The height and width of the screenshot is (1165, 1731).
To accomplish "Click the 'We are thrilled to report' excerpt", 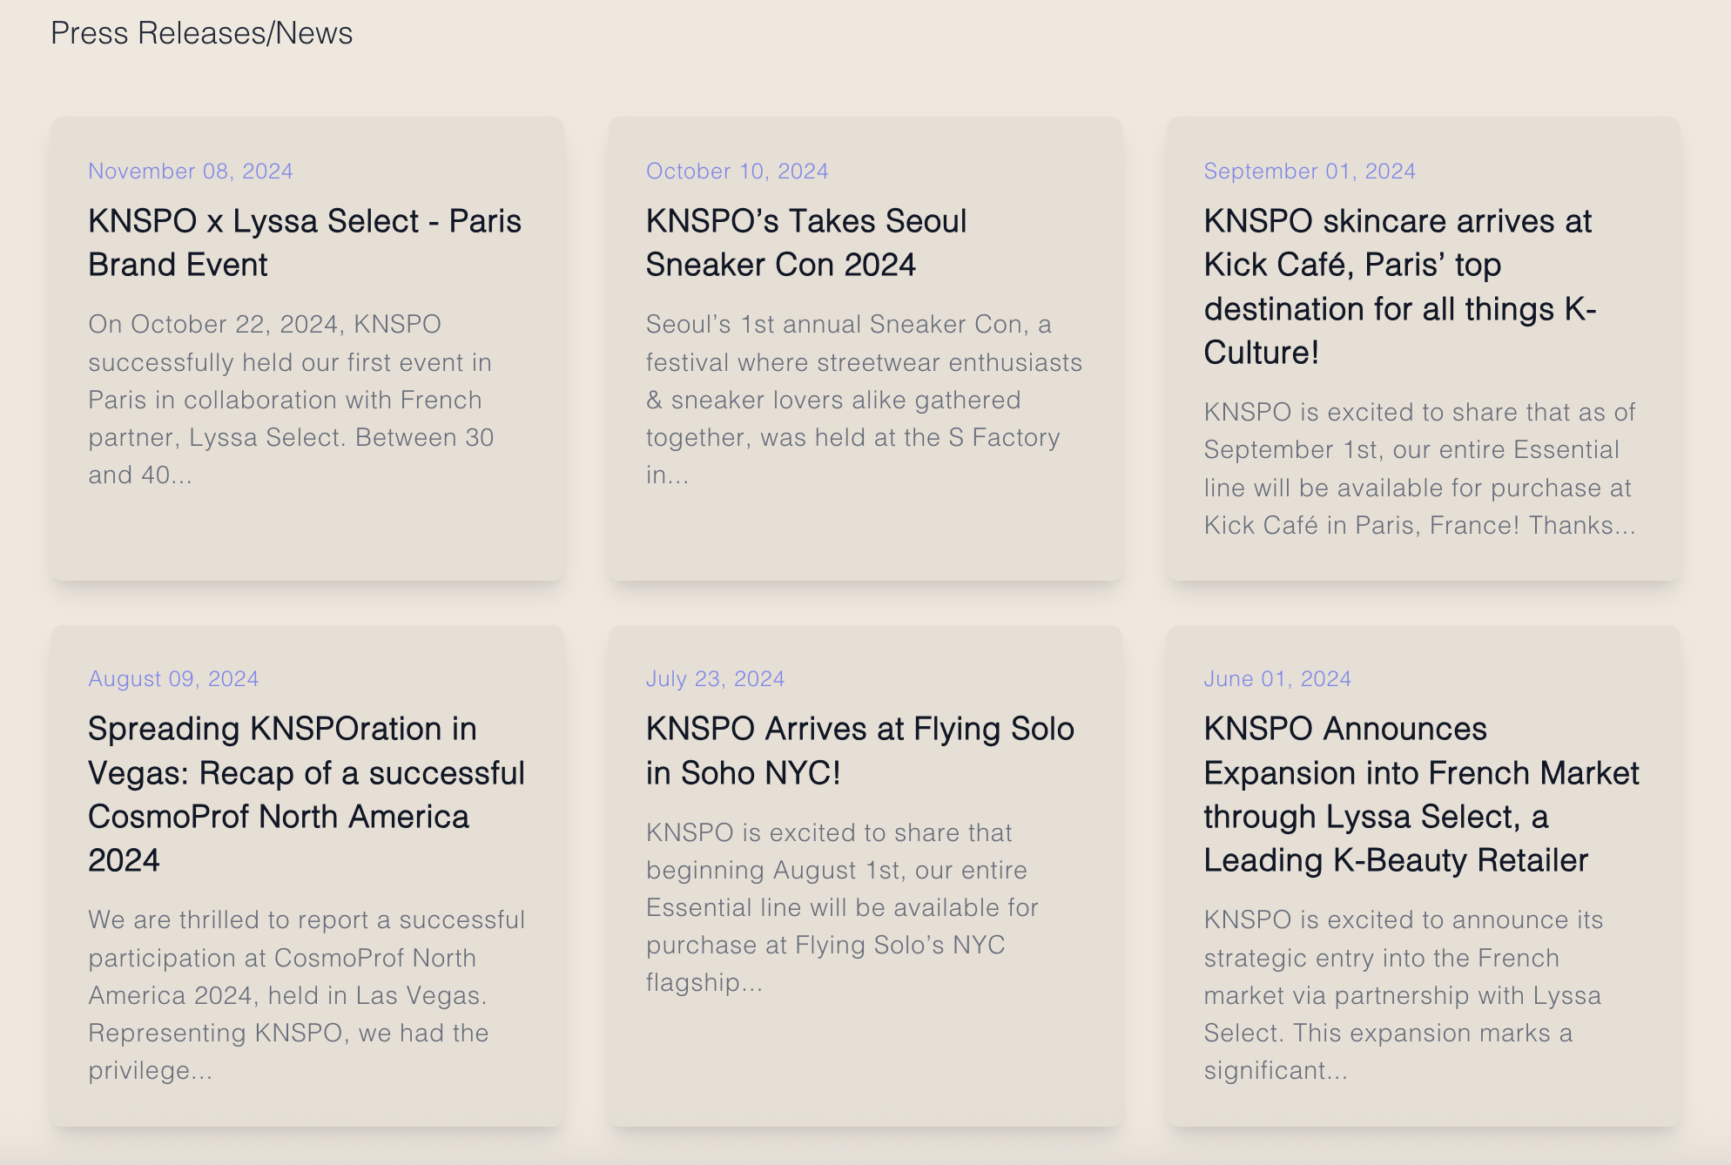I will 306,995.
